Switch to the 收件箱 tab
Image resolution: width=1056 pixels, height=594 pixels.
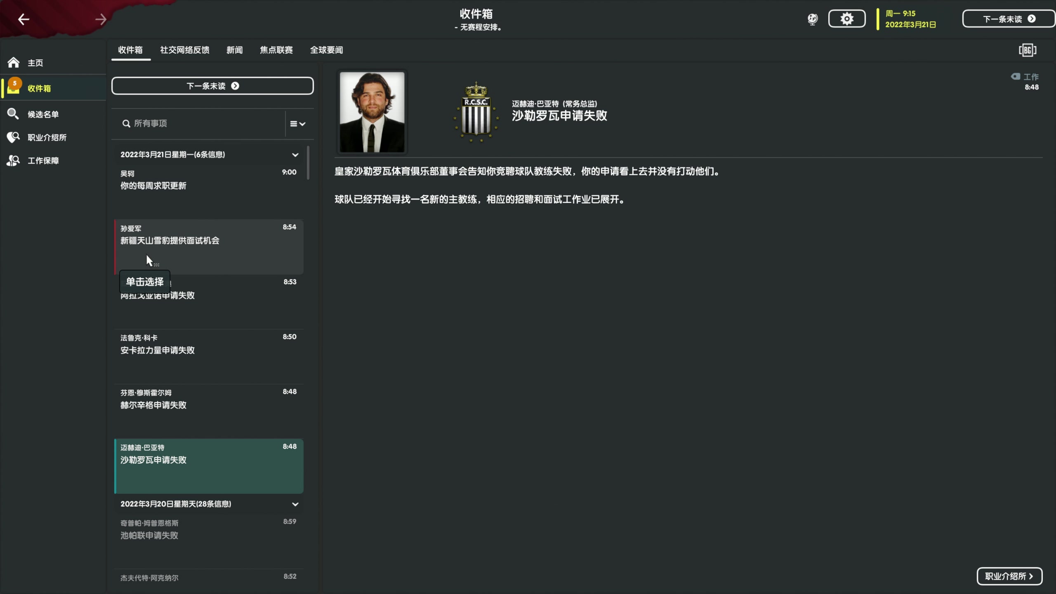pyautogui.click(x=130, y=50)
